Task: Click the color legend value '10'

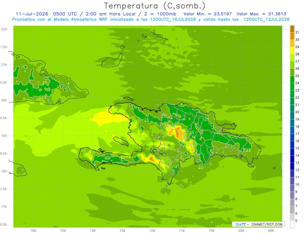Action: coord(297,185)
